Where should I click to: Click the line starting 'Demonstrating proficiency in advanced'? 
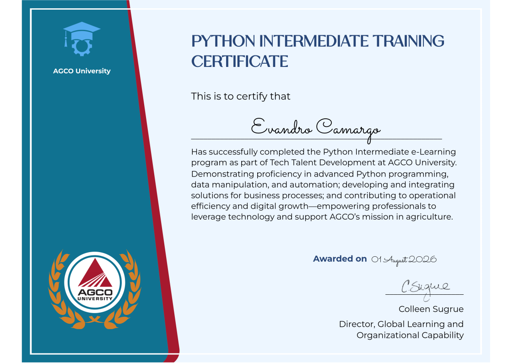click(x=319, y=174)
